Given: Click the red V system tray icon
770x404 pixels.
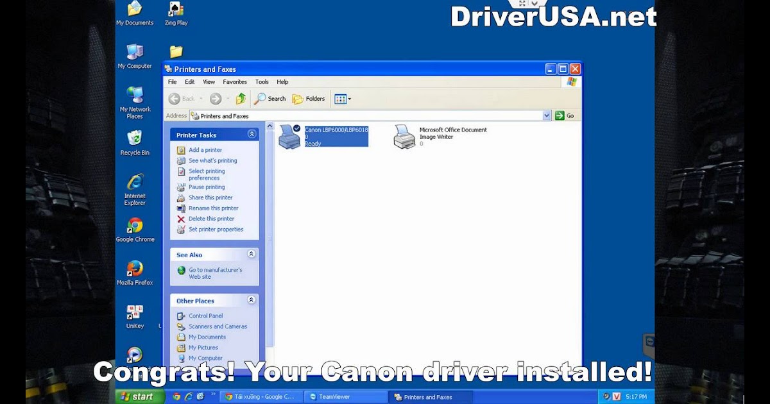Looking at the screenshot, I should [617, 396].
